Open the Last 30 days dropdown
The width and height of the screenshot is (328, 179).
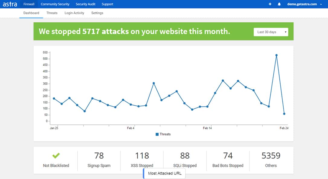pos(271,32)
